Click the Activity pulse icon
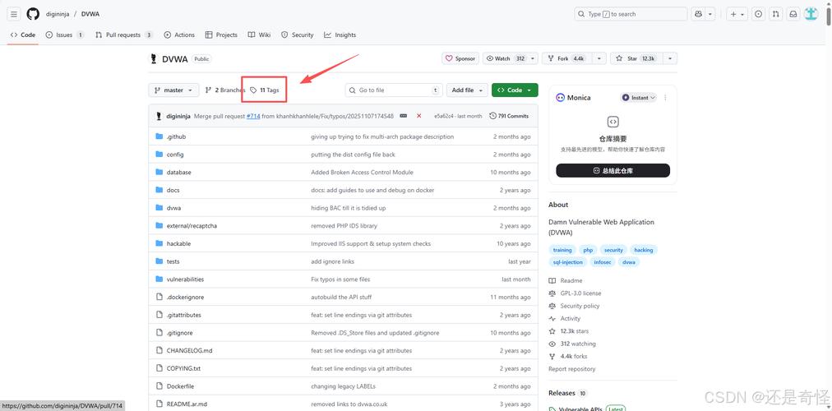This screenshot has height=411, width=832. [552, 318]
